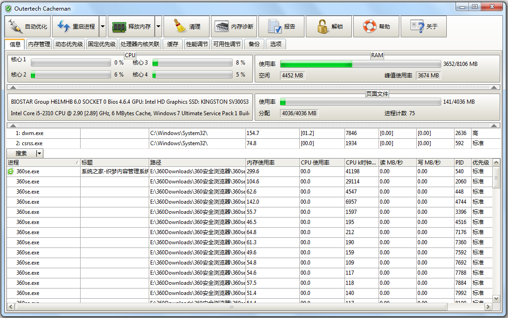The width and height of the screenshot is (508, 318).
Task: Sort by the 读 MB/秒 column header
Action: pos(397,162)
